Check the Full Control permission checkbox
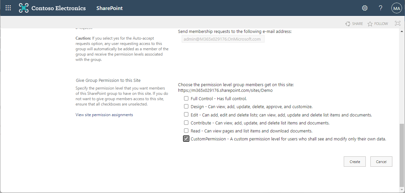The image size is (405, 193). point(186,98)
